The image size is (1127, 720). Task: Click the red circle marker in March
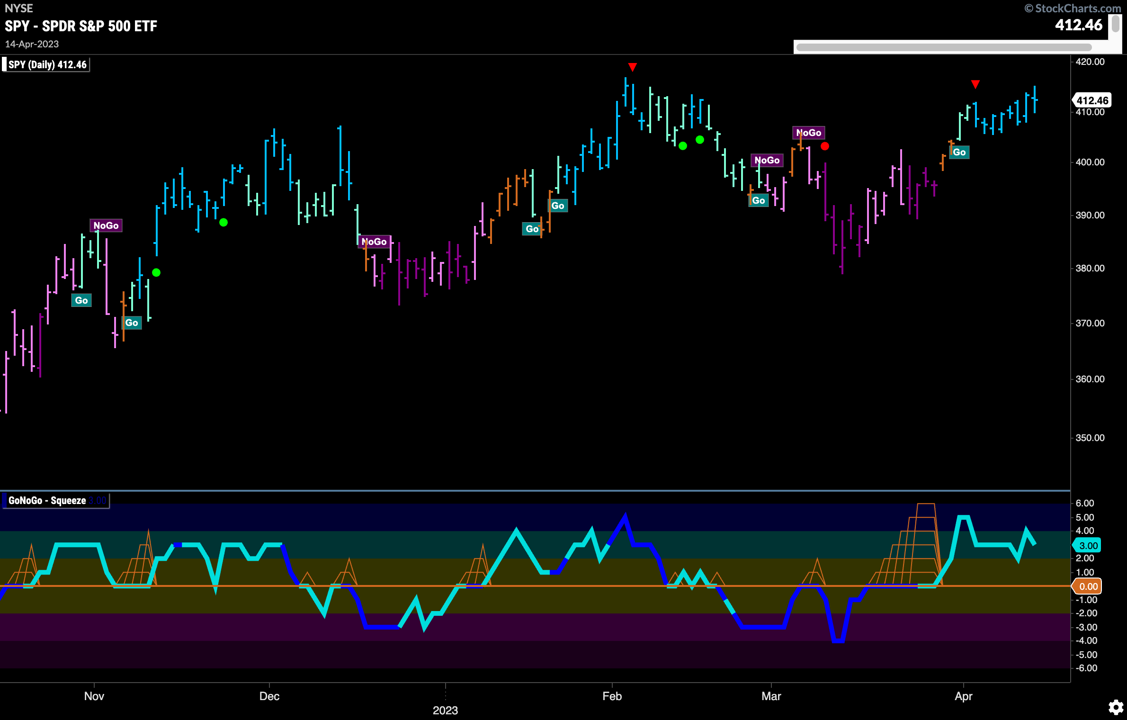pos(824,146)
